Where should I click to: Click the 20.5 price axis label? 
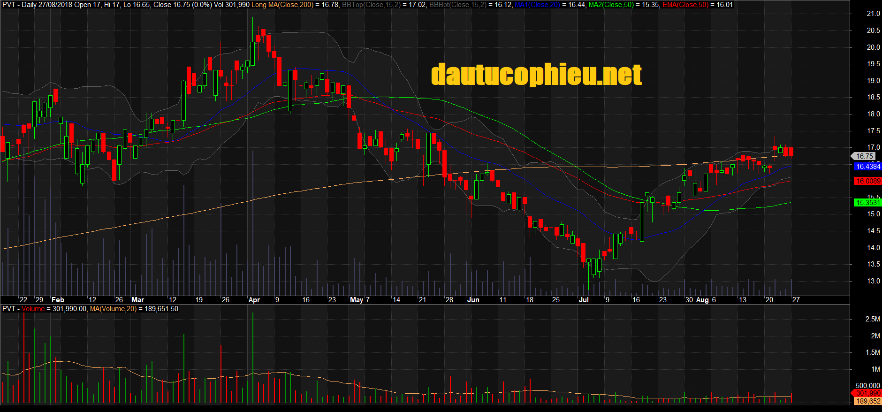(873, 31)
